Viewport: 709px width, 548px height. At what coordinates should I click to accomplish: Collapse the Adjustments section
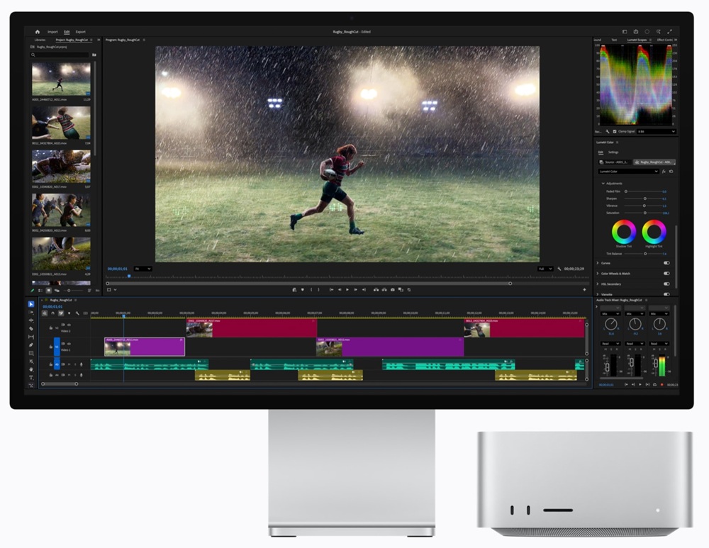[x=603, y=184]
